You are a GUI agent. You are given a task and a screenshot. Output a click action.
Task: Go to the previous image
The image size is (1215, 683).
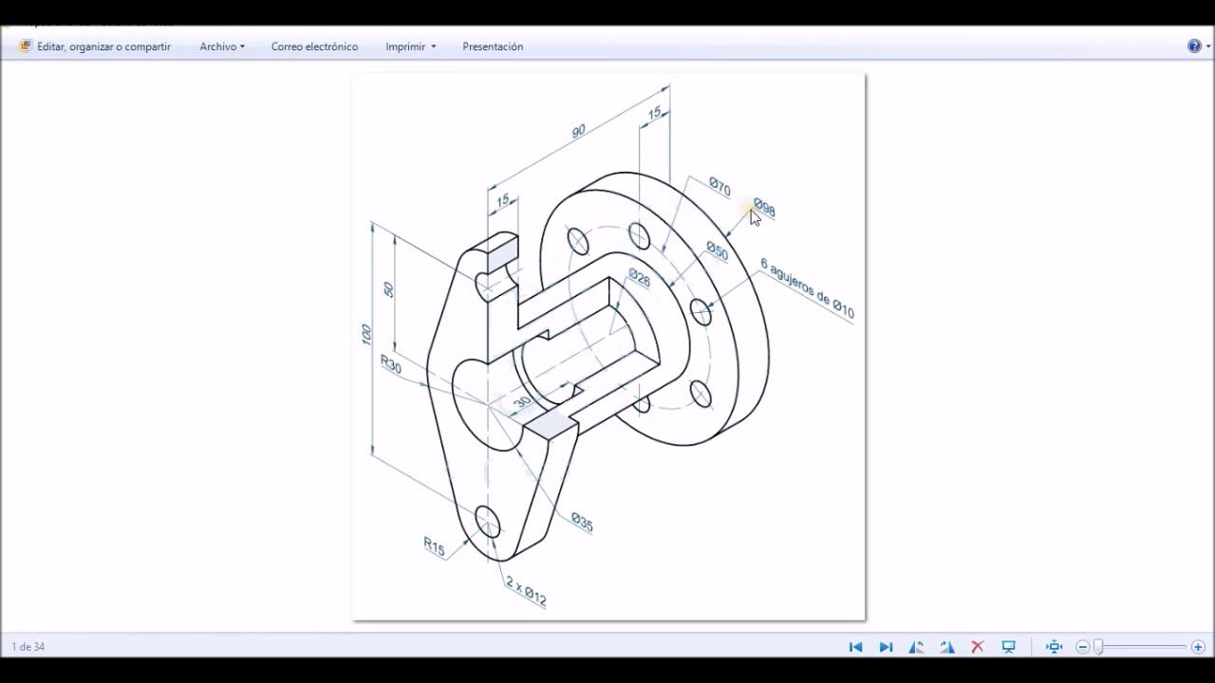pos(855,647)
